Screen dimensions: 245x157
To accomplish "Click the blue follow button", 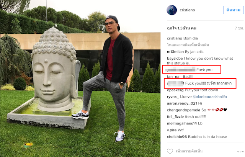I will [233, 10].
